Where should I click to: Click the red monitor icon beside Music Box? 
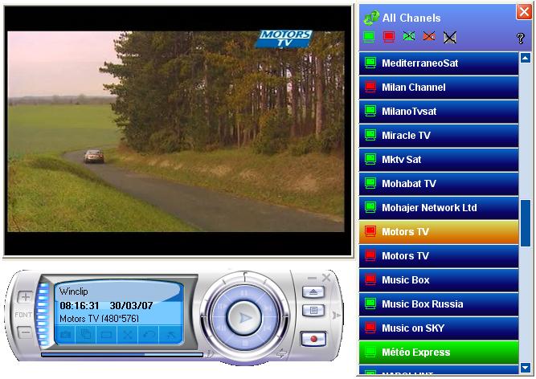[x=370, y=279]
